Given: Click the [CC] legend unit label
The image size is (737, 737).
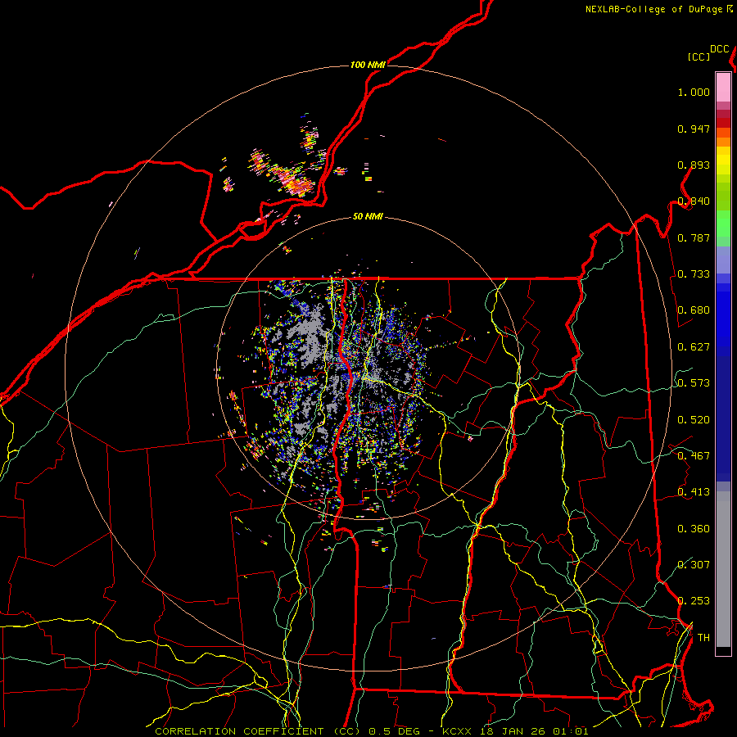Looking at the screenshot, I should pyautogui.click(x=699, y=57).
